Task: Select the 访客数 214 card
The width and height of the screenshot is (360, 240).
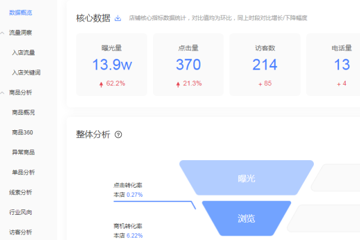Action: [x=265, y=65]
